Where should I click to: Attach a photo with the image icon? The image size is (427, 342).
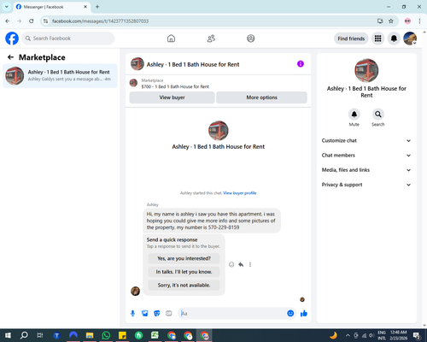click(145, 314)
